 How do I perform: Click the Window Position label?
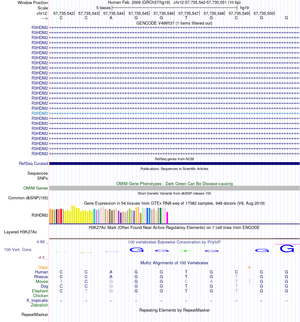(x=33, y=3)
